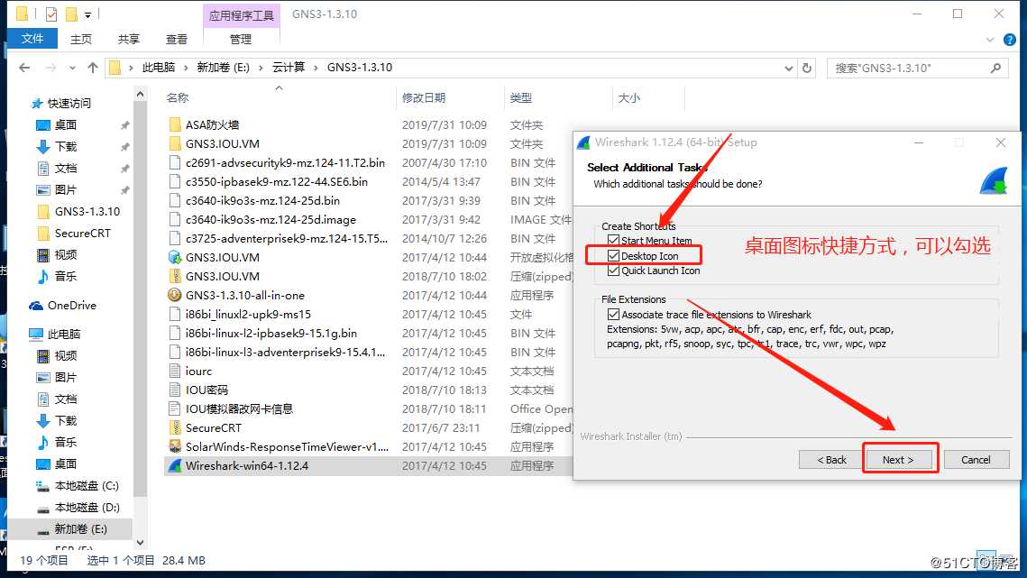Viewport: 1027px width, 578px height.
Task: Click the properties checkmark icon in title bar
Action: coord(51,14)
